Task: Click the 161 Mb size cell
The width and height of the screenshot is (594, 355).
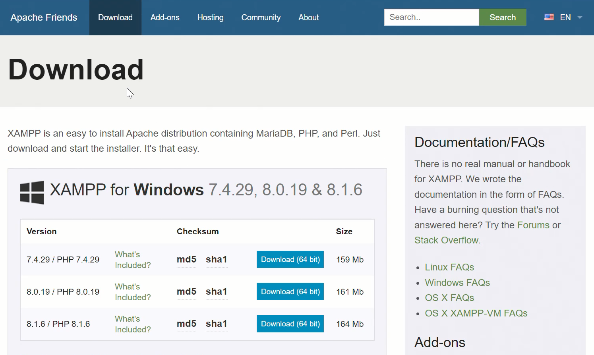Action: (x=350, y=292)
